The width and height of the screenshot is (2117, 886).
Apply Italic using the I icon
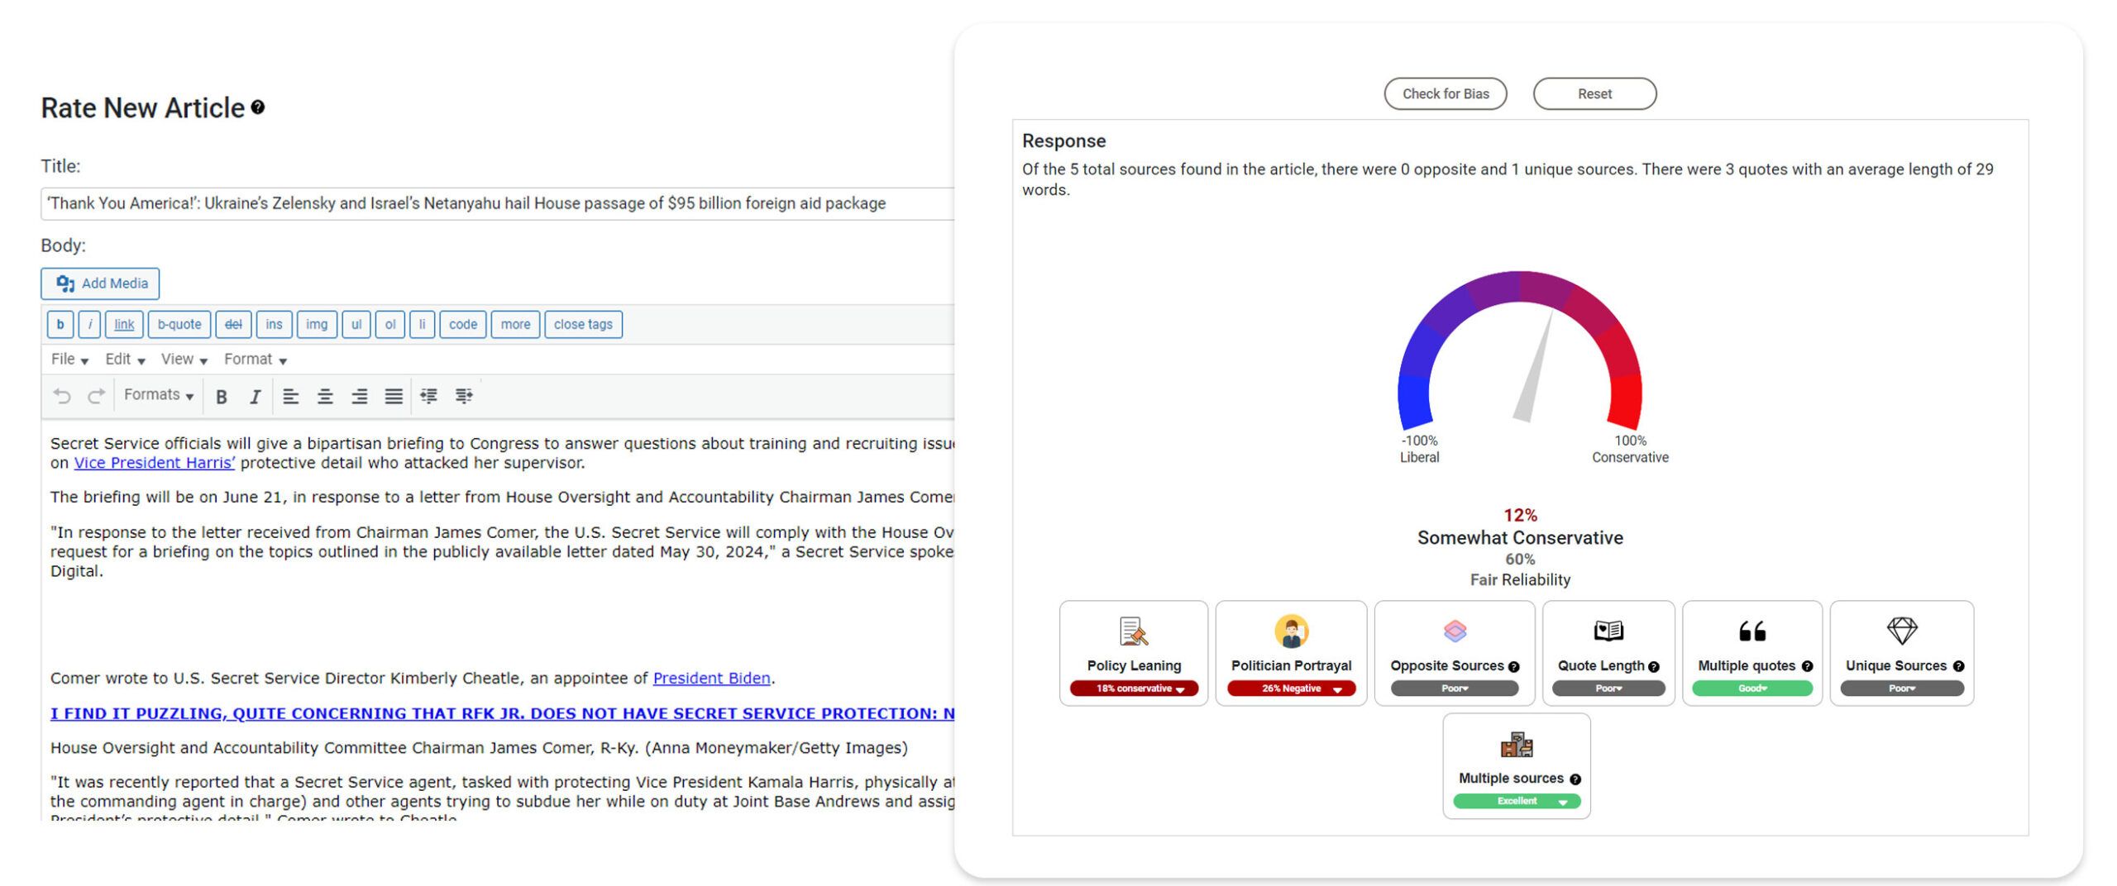pos(255,395)
